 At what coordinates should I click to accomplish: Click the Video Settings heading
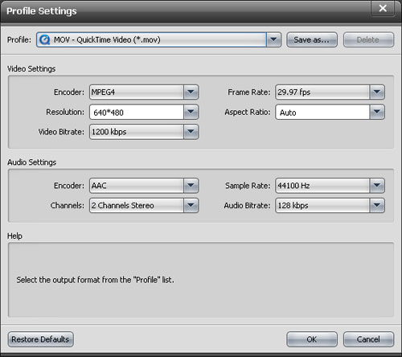point(31,69)
